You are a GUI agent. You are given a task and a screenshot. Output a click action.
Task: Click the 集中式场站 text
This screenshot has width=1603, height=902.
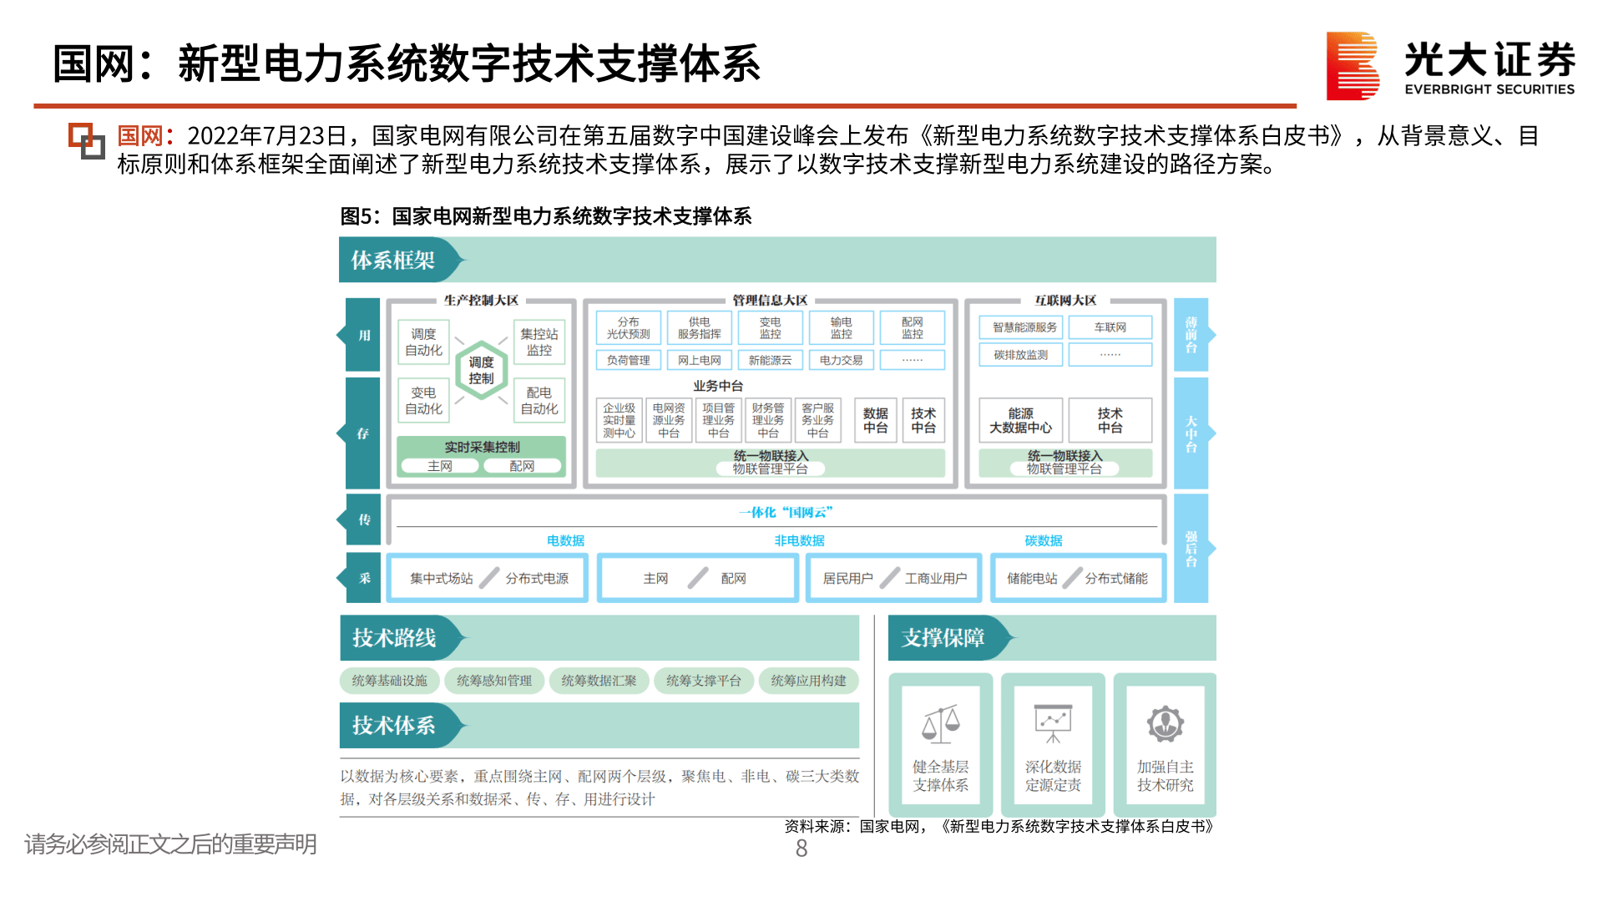point(441,578)
